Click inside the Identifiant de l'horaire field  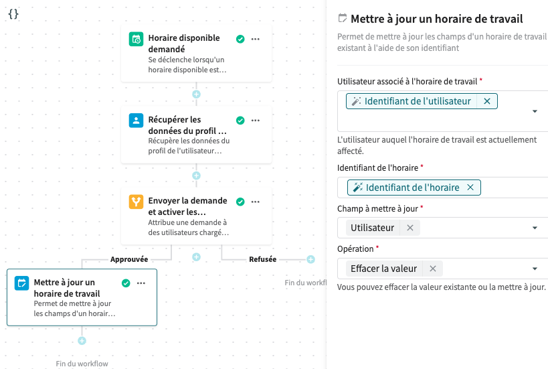tap(512, 188)
